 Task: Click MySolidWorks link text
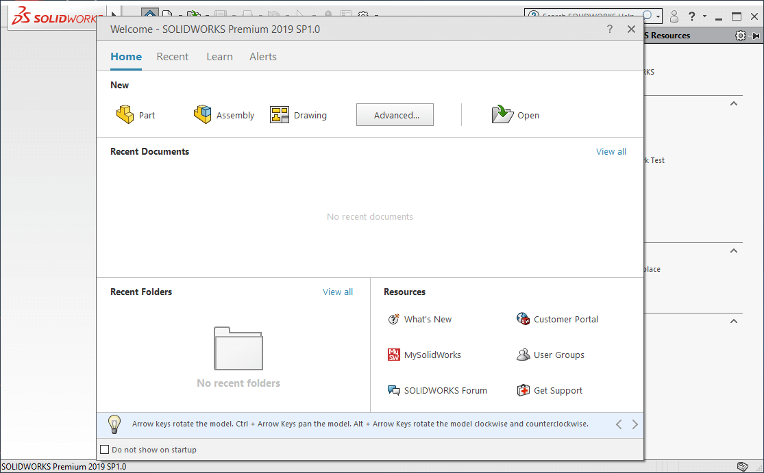click(432, 355)
